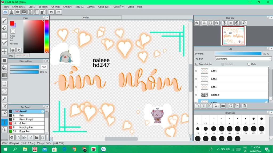Viewport: 273px width, 153px height.
Task: Select the Text tool
Action: point(4,122)
